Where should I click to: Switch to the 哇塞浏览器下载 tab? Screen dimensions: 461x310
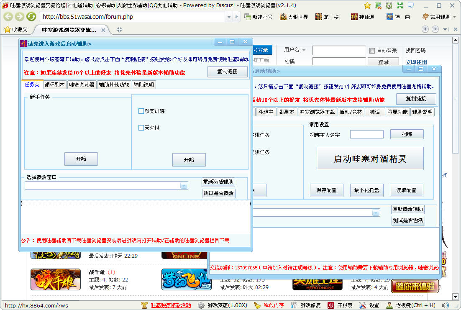tap(317, 112)
